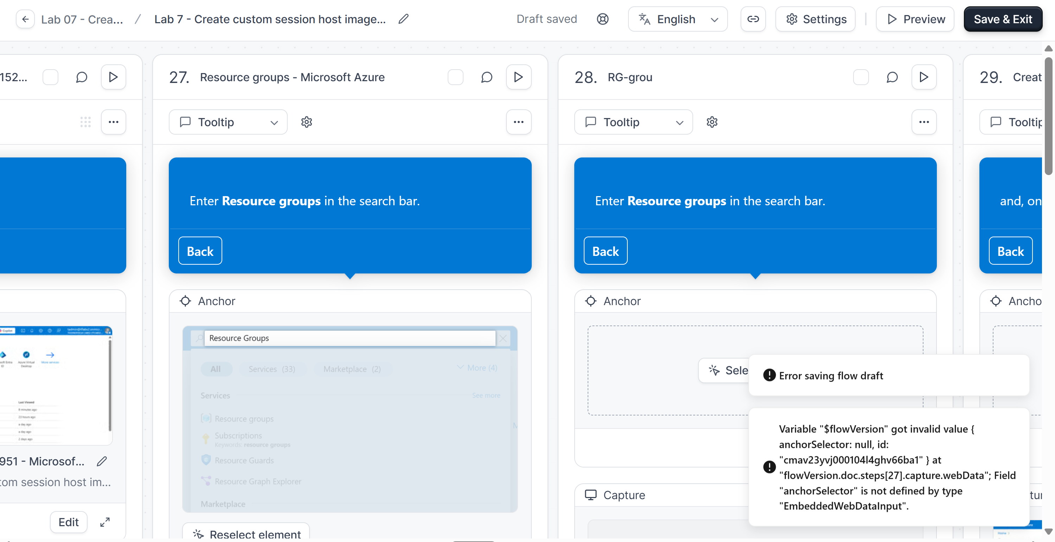Image resolution: width=1055 pixels, height=542 pixels.
Task: Click the Capture monitor icon in step 28
Action: 590,495
